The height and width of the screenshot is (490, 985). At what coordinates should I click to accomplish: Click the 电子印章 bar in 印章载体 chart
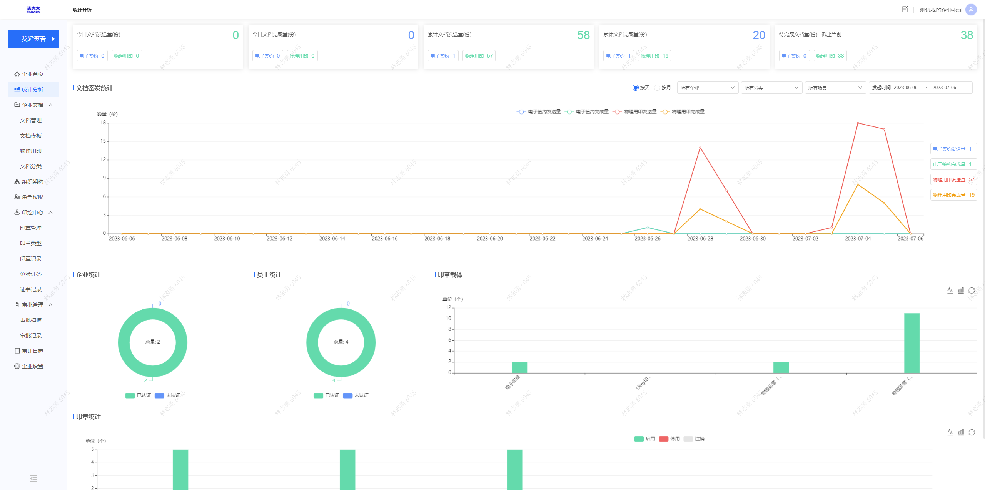pos(519,367)
